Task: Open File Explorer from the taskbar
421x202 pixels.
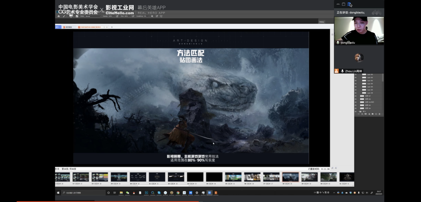Action: 121,193
